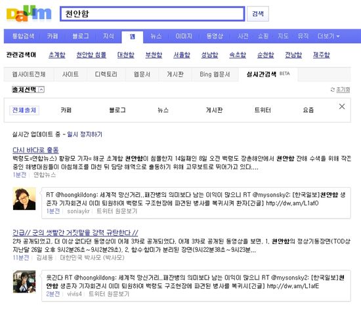Click the Daum logo
This screenshot has width=361, height=309.
[x=29, y=14]
